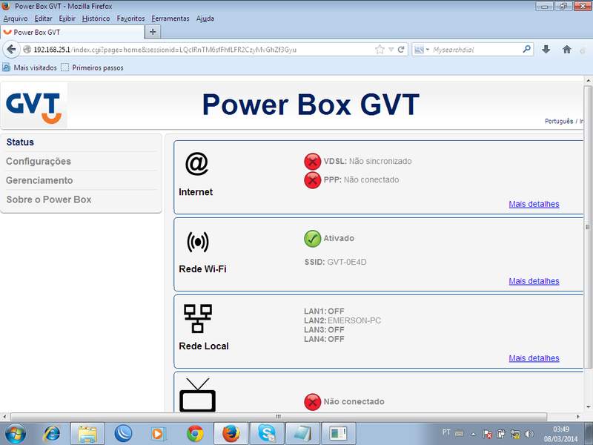The width and height of the screenshot is (593, 445).
Task: Click the green Ativado check icon
Action: tap(312, 239)
